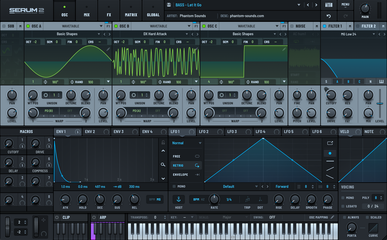
Task: Load the previous preset with left arrow
Action: tap(308, 5)
